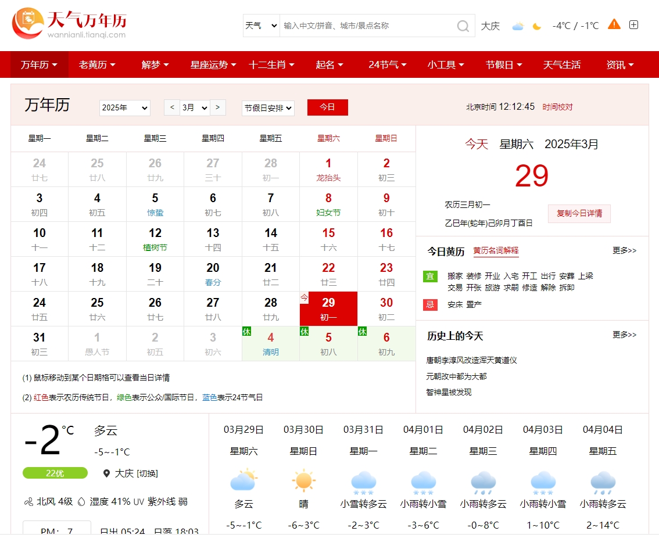Click the orange weather warning triangle icon
659x535 pixels.
(x=614, y=24)
